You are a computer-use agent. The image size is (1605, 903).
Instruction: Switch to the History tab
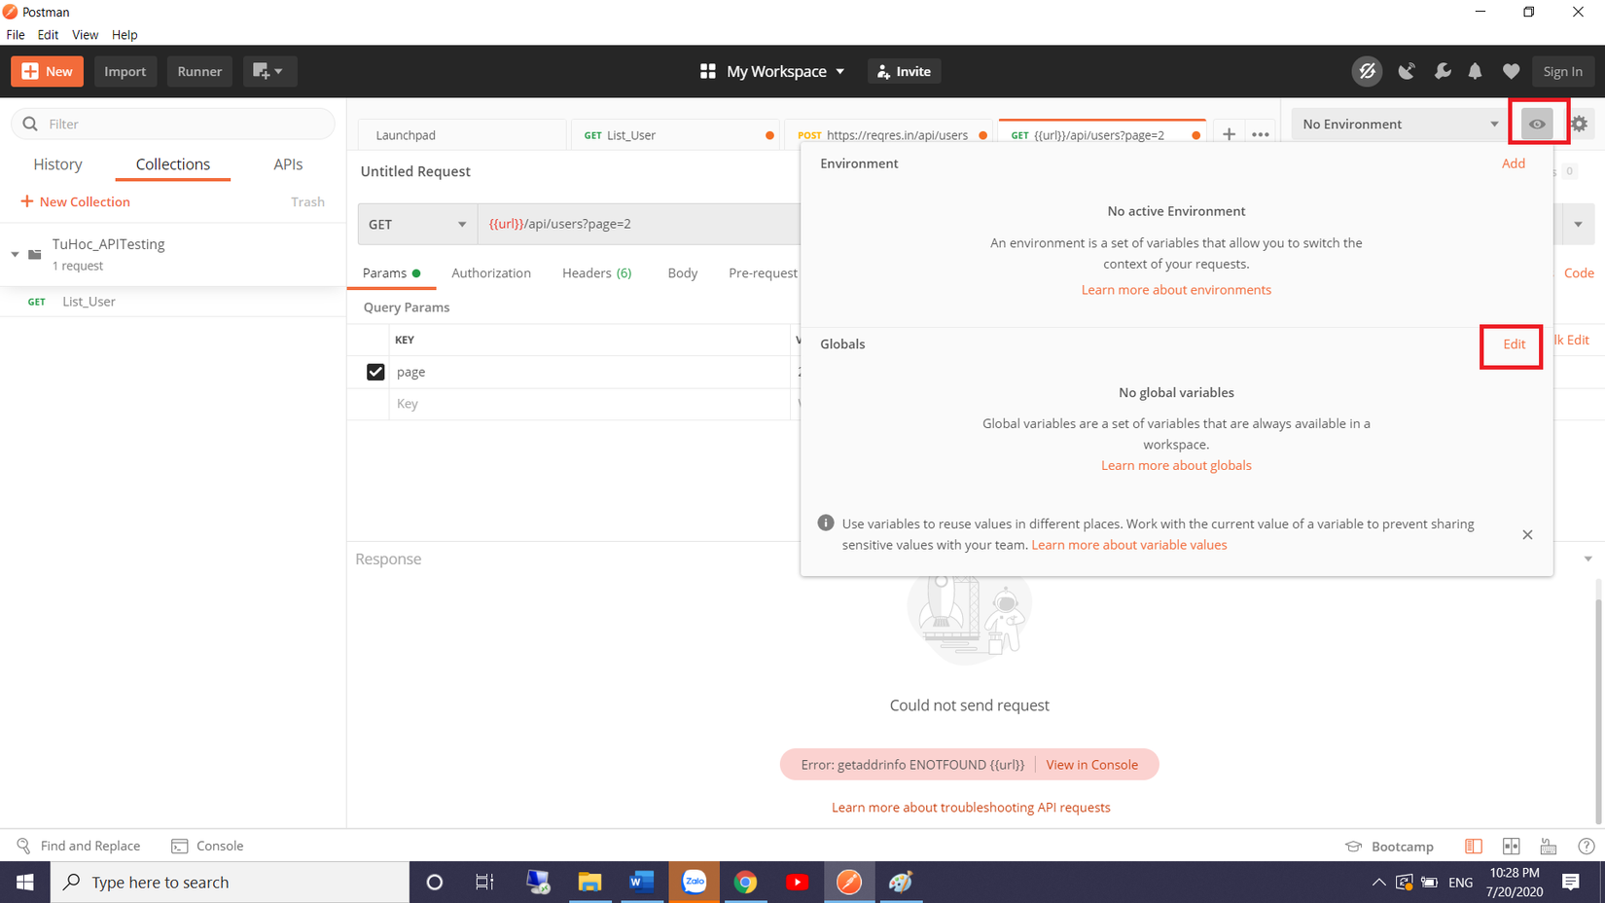tap(57, 163)
